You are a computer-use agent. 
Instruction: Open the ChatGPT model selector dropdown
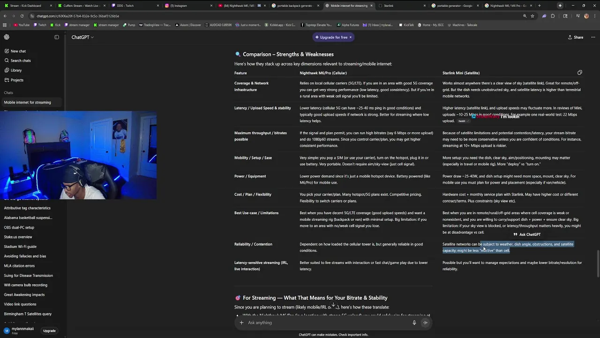pyautogui.click(x=82, y=37)
